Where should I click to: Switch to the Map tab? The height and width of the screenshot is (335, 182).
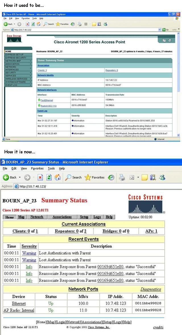[21, 217]
